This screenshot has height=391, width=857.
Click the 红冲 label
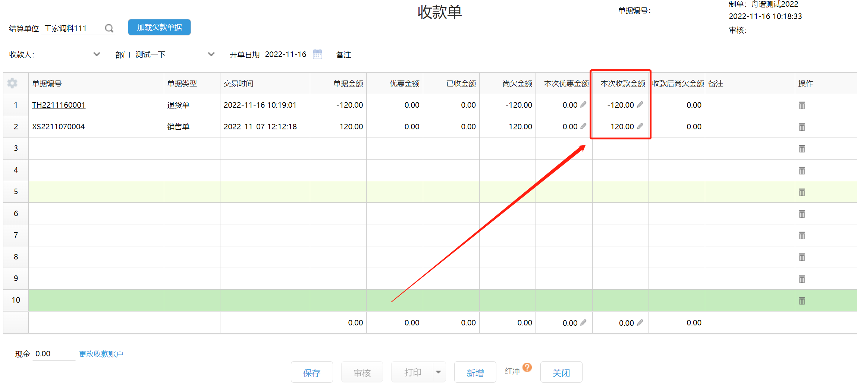tap(512, 371)
